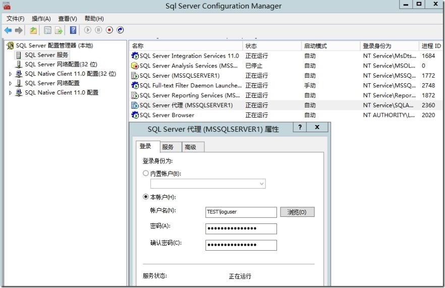Click the 帐户名 field containing TEST\loguser
This screenshot has height=288, width=445.
click(241, 212)
